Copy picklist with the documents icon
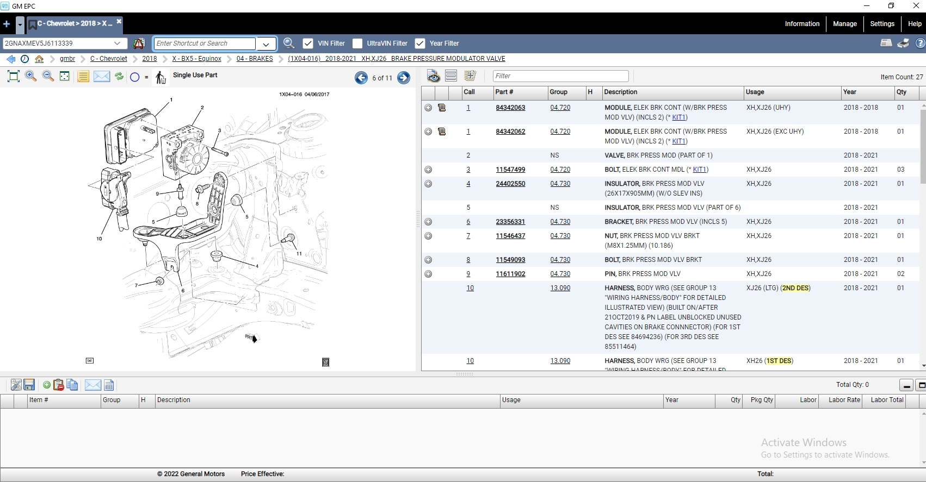The image size is (926, 482). pyautogui.click(x=72, y=385)
